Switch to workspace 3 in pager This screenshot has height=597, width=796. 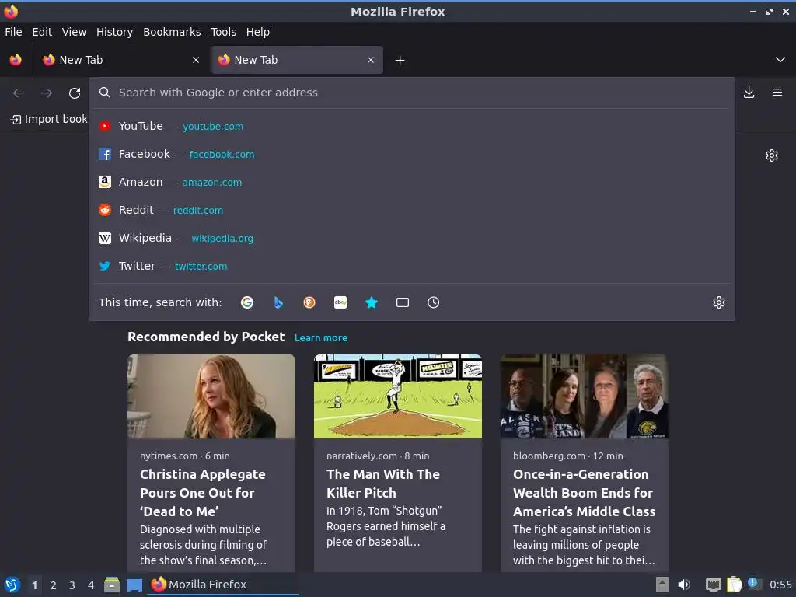click(x=72, y=585)
